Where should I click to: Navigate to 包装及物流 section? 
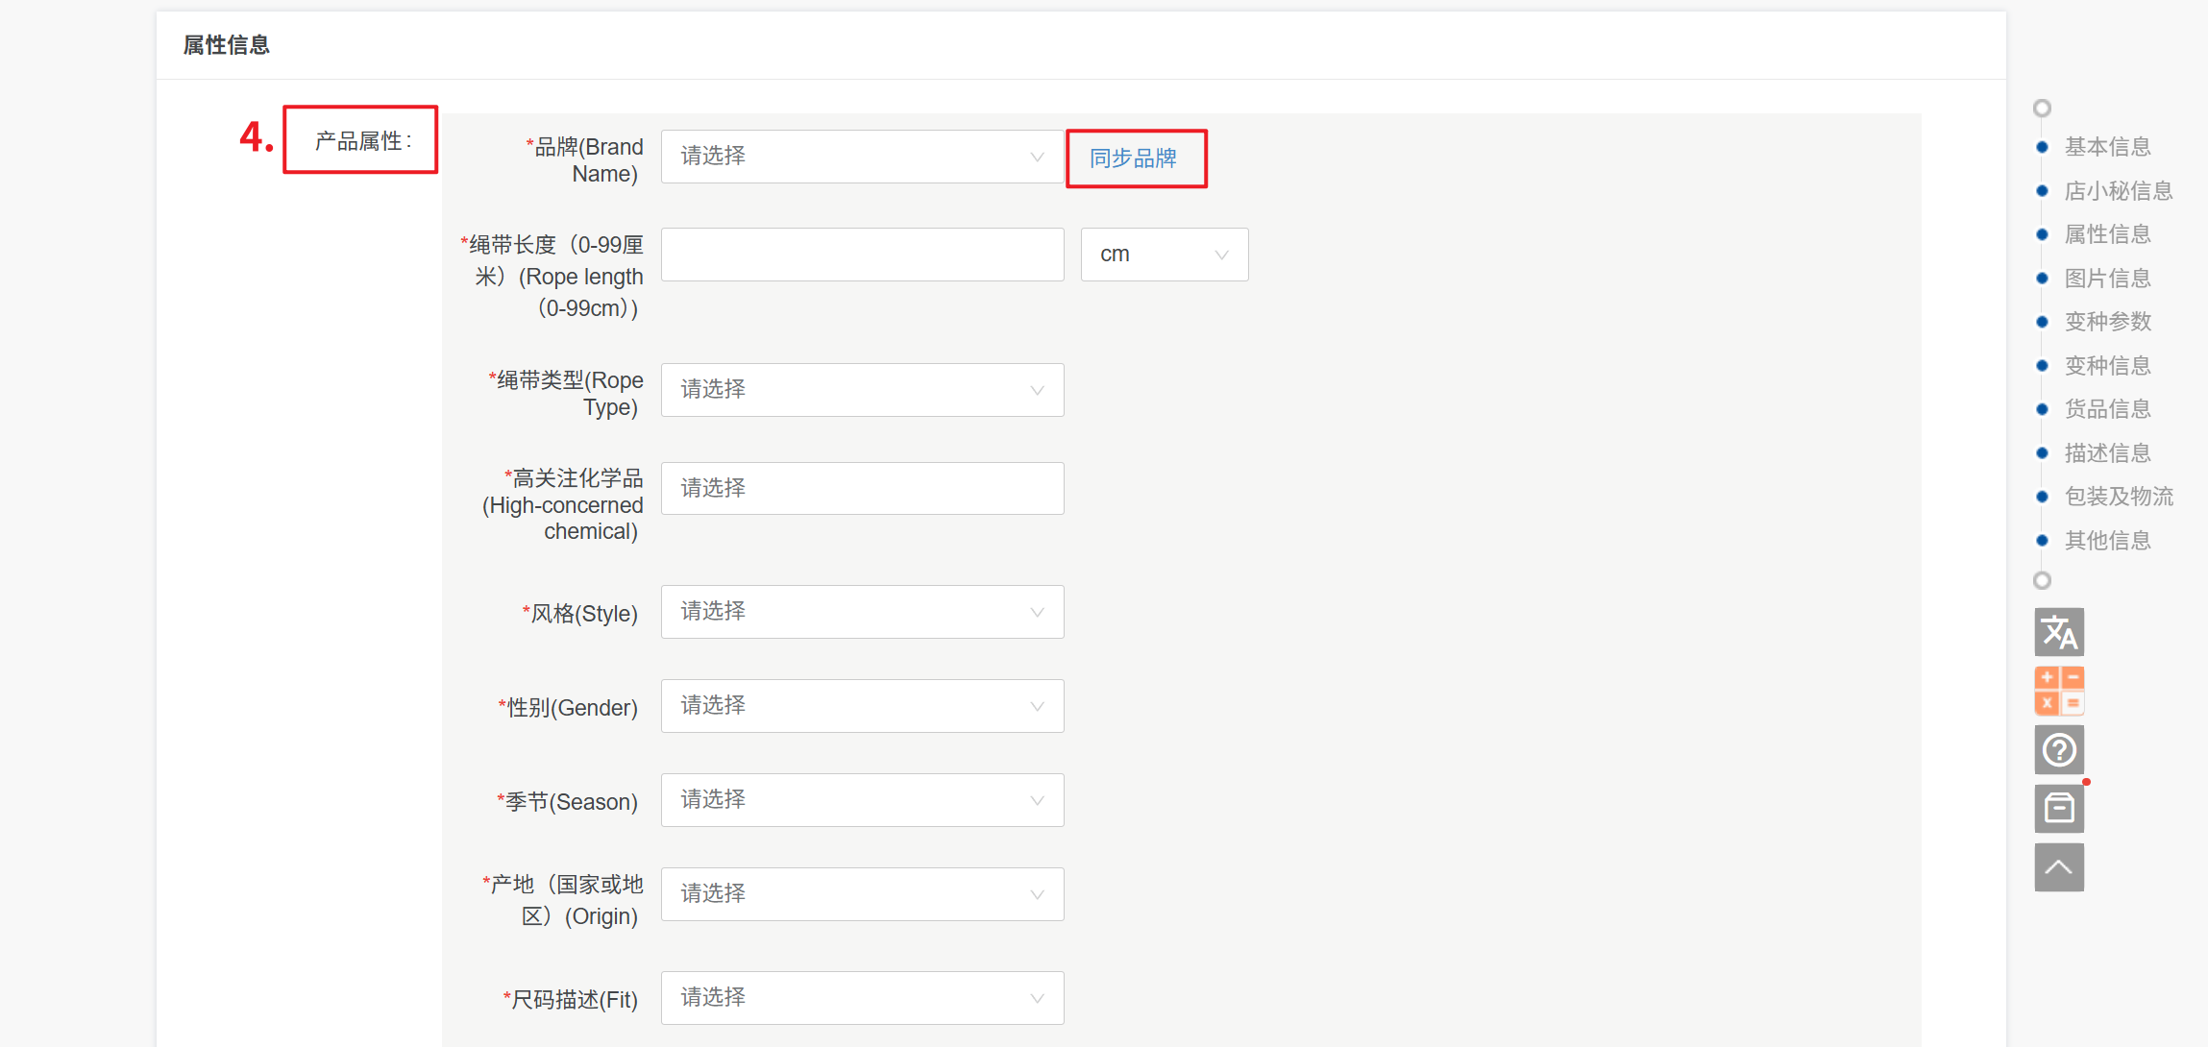(2118, 497)
